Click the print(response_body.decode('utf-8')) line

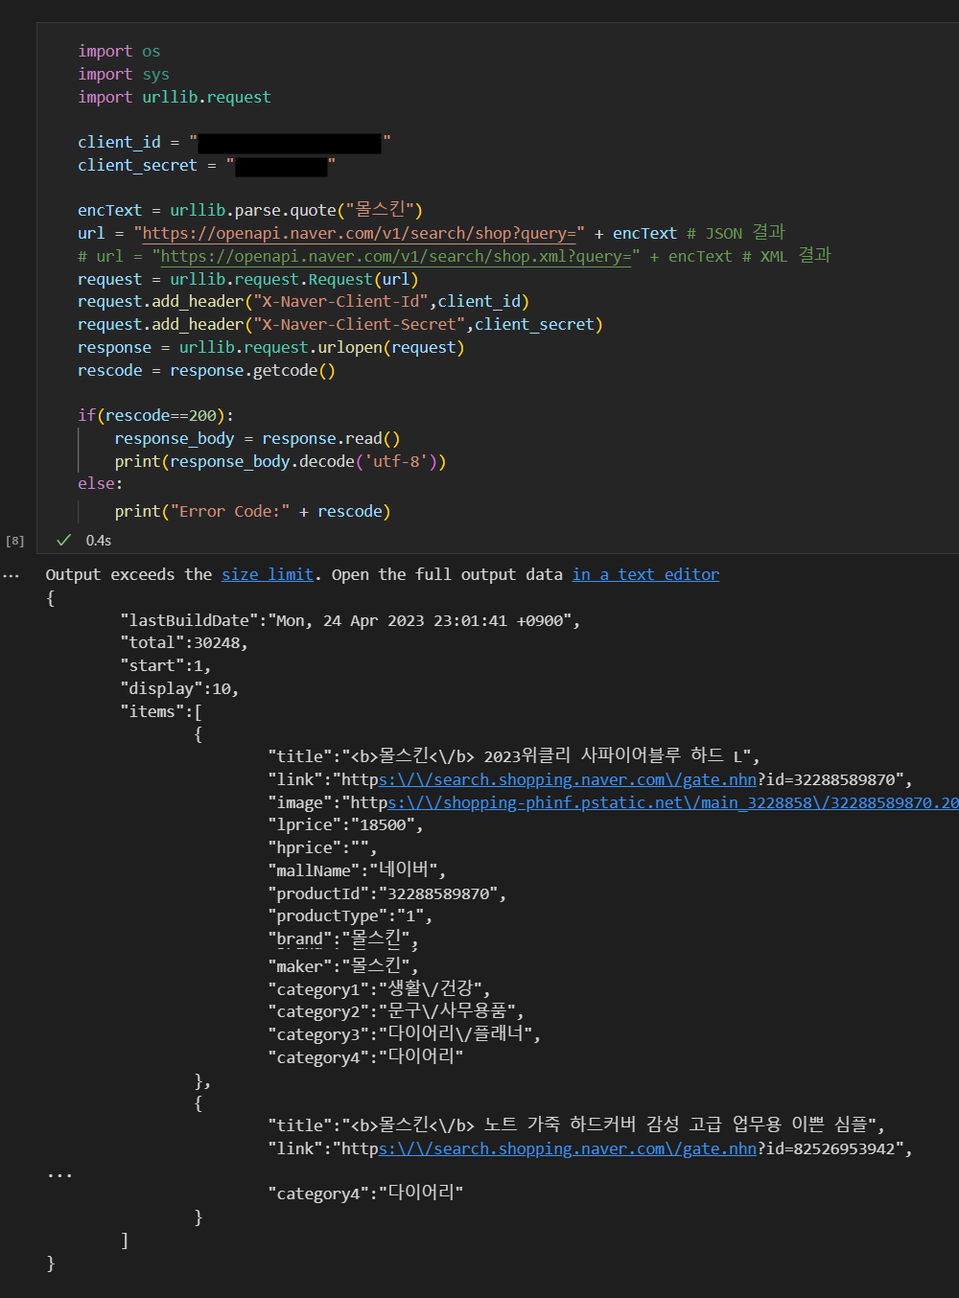[x=280, y=461]
